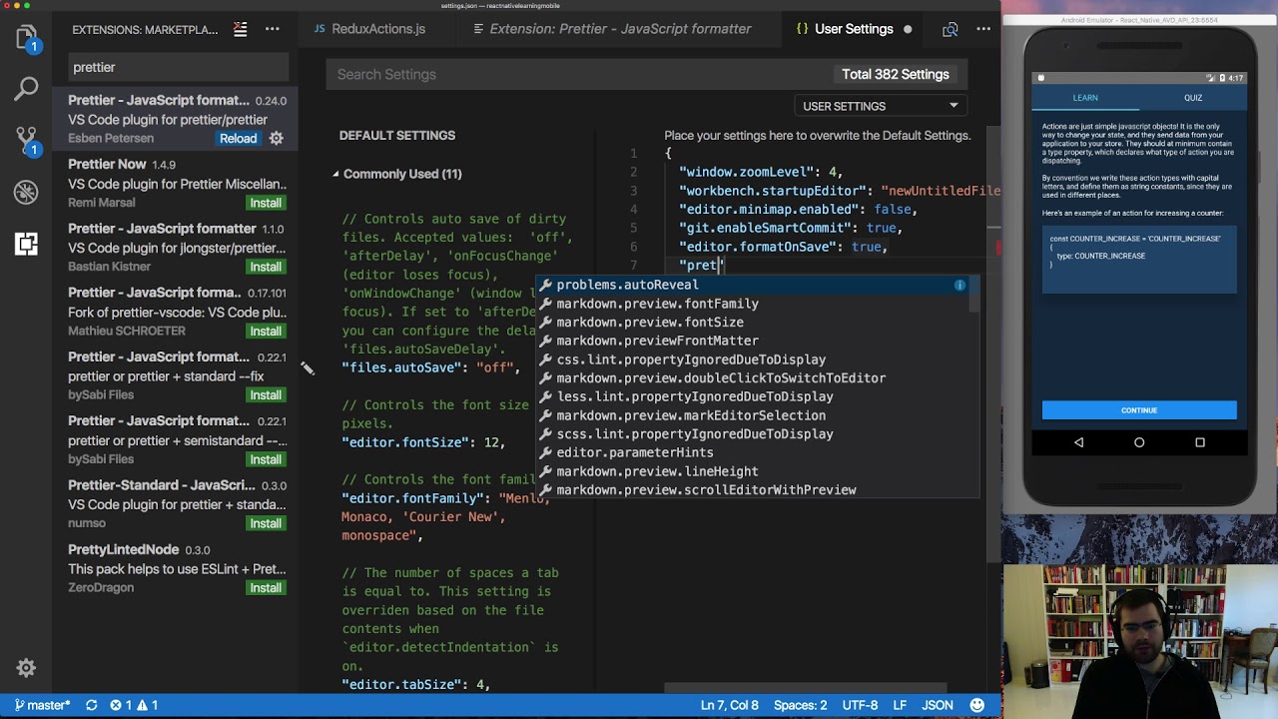Install prettier + semistandard extension 0.22.1
Image resolution: width=1278 pixels, height=719 pixels.
pos(266,459)
